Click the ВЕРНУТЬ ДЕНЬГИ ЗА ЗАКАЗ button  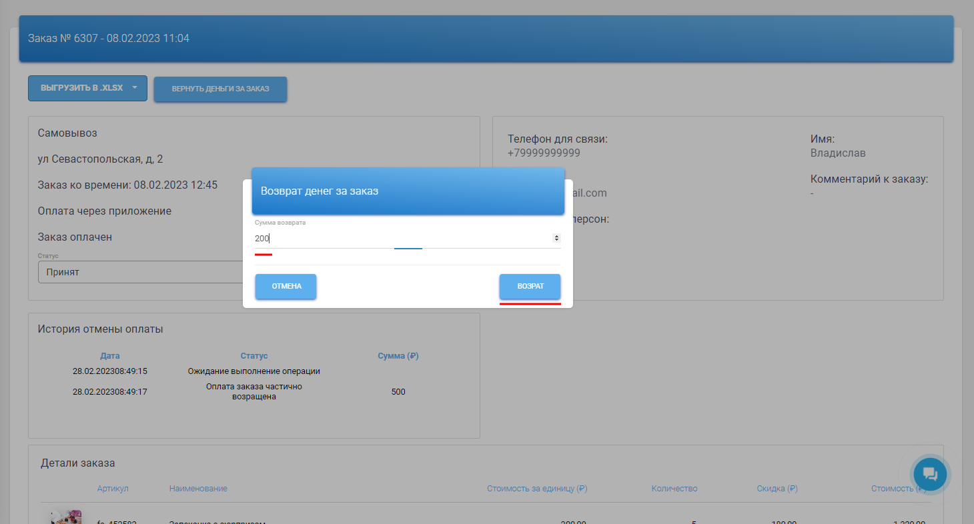220,89
